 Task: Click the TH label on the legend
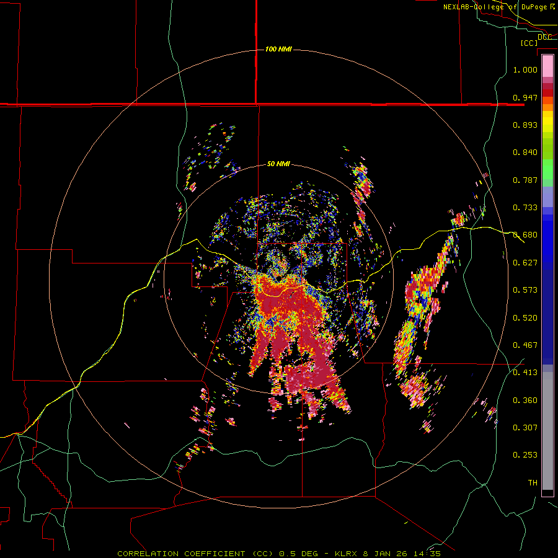point(533,482)
